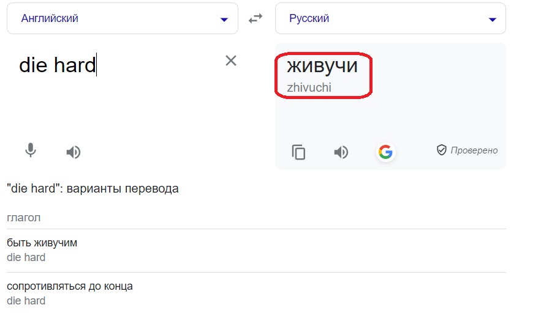Screen dimensions: 541x324
Task: Copy the translated Russian text
Action: (x=298, y=152)
